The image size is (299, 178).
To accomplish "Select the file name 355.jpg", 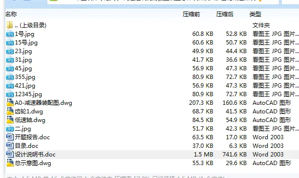I will click(x=25, y=77).
